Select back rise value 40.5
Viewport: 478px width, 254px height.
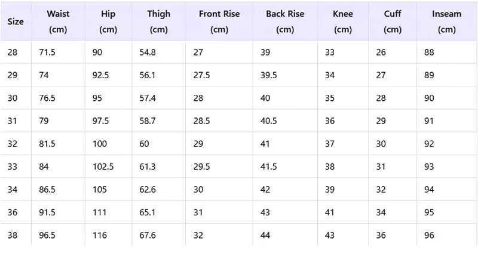pos(269,121)
